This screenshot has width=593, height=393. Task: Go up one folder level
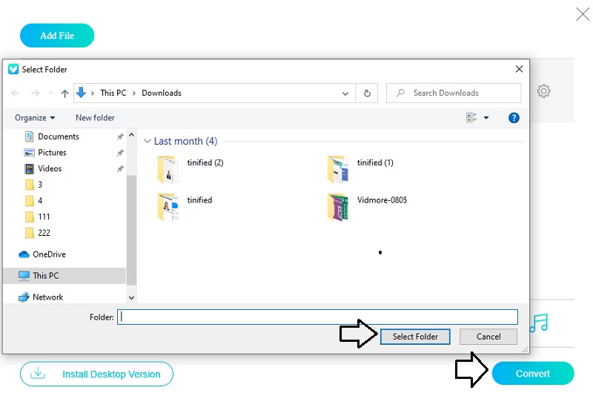[x=64, y=93]
